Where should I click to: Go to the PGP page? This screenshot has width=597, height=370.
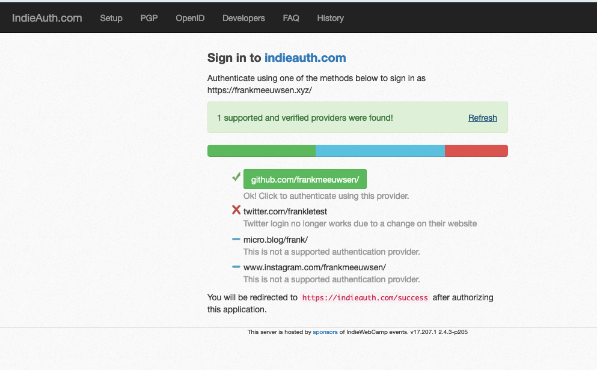pyautogui.click(x=149, y=18)
